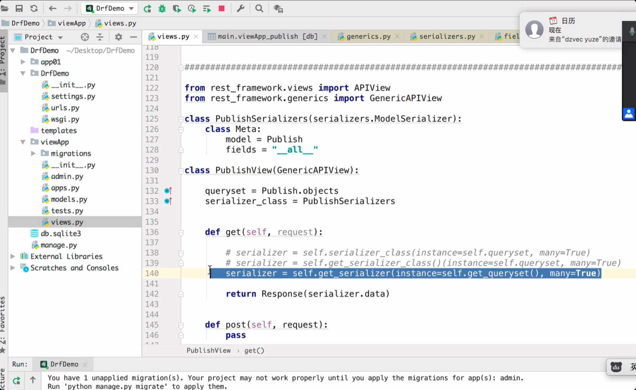Open settings.py in the project tree
The width and height of the screenshot is (636, 390).
click(x=68, y=96)
